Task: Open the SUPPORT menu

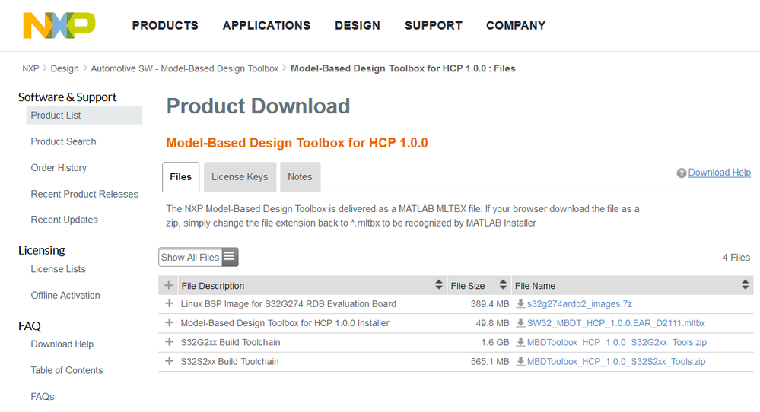Action: pyautogui.click(x=434, y=26)
